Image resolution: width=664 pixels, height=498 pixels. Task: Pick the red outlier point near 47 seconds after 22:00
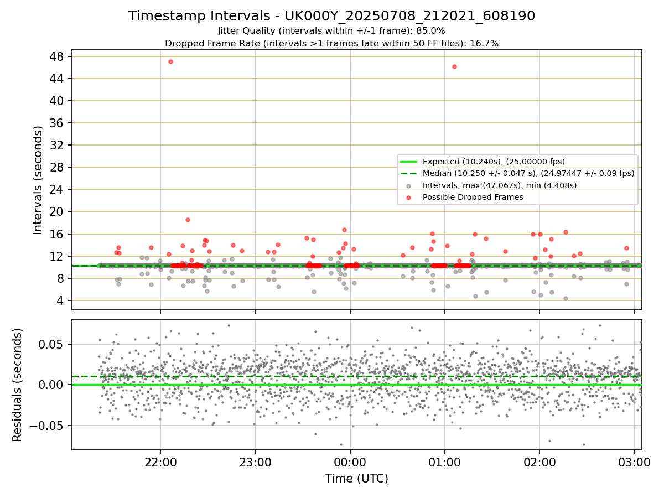170,61
